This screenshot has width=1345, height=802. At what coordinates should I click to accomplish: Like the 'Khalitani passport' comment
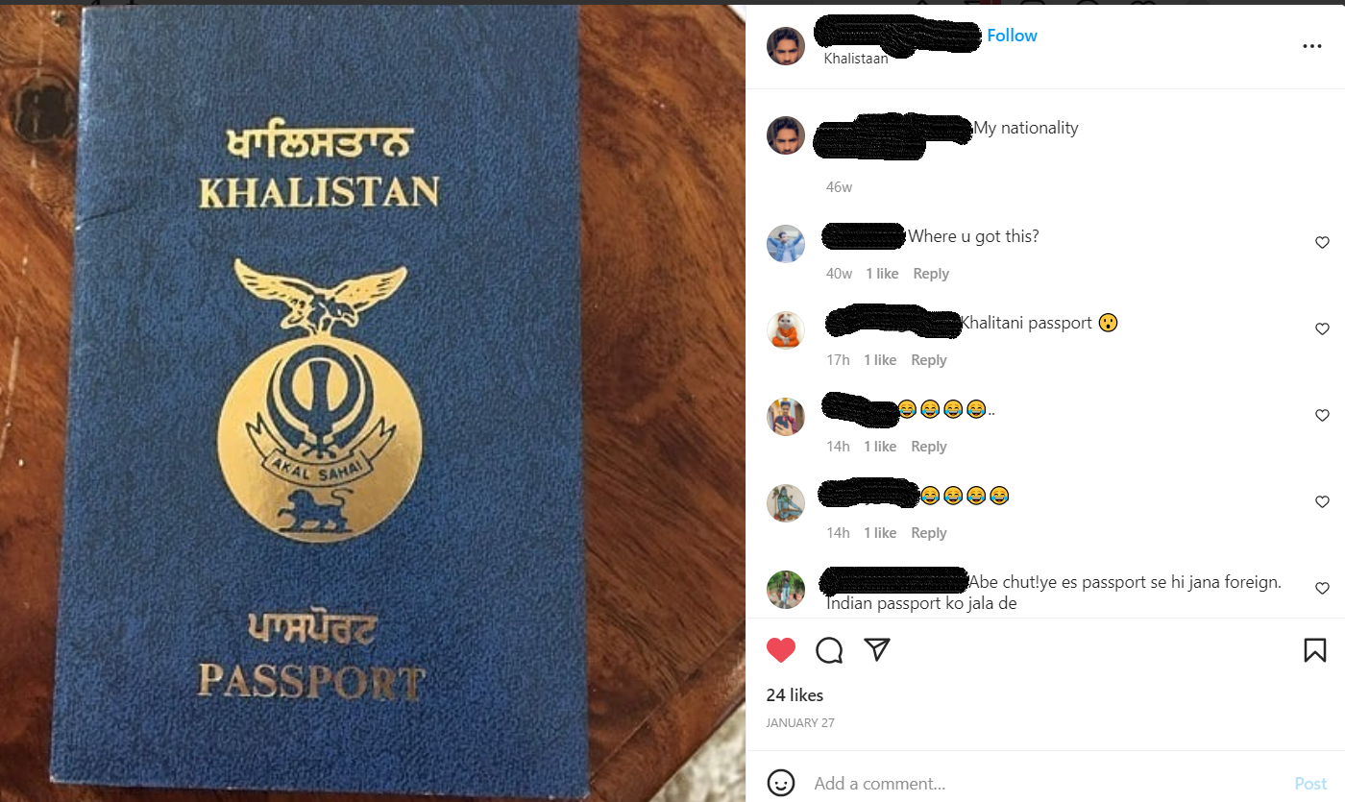[1322, 329]
